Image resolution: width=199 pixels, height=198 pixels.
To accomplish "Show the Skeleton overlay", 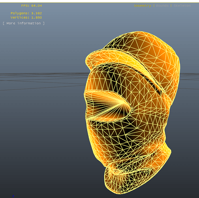I will (182, 6).
